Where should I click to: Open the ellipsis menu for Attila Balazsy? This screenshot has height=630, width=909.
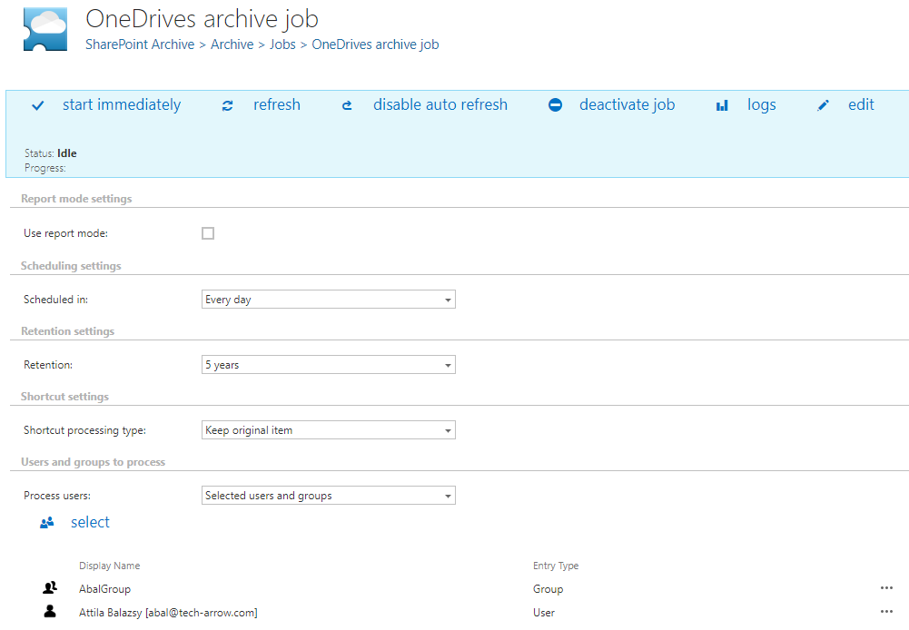pyautogui.click(x=886, y=612)
